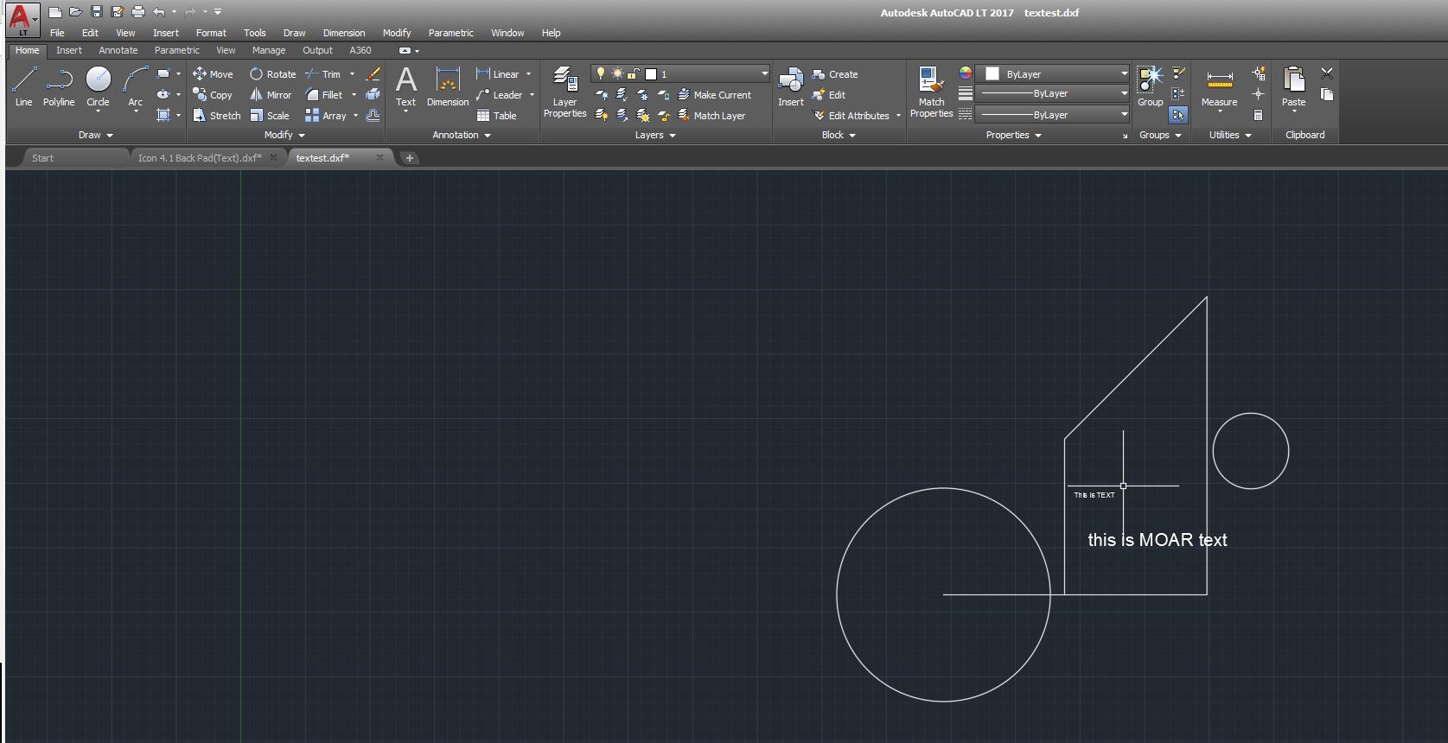Viewport: 1448px width, 743px height.
Task: Toggle the layer lightbulb on/off icon
Action: [601, 74]
